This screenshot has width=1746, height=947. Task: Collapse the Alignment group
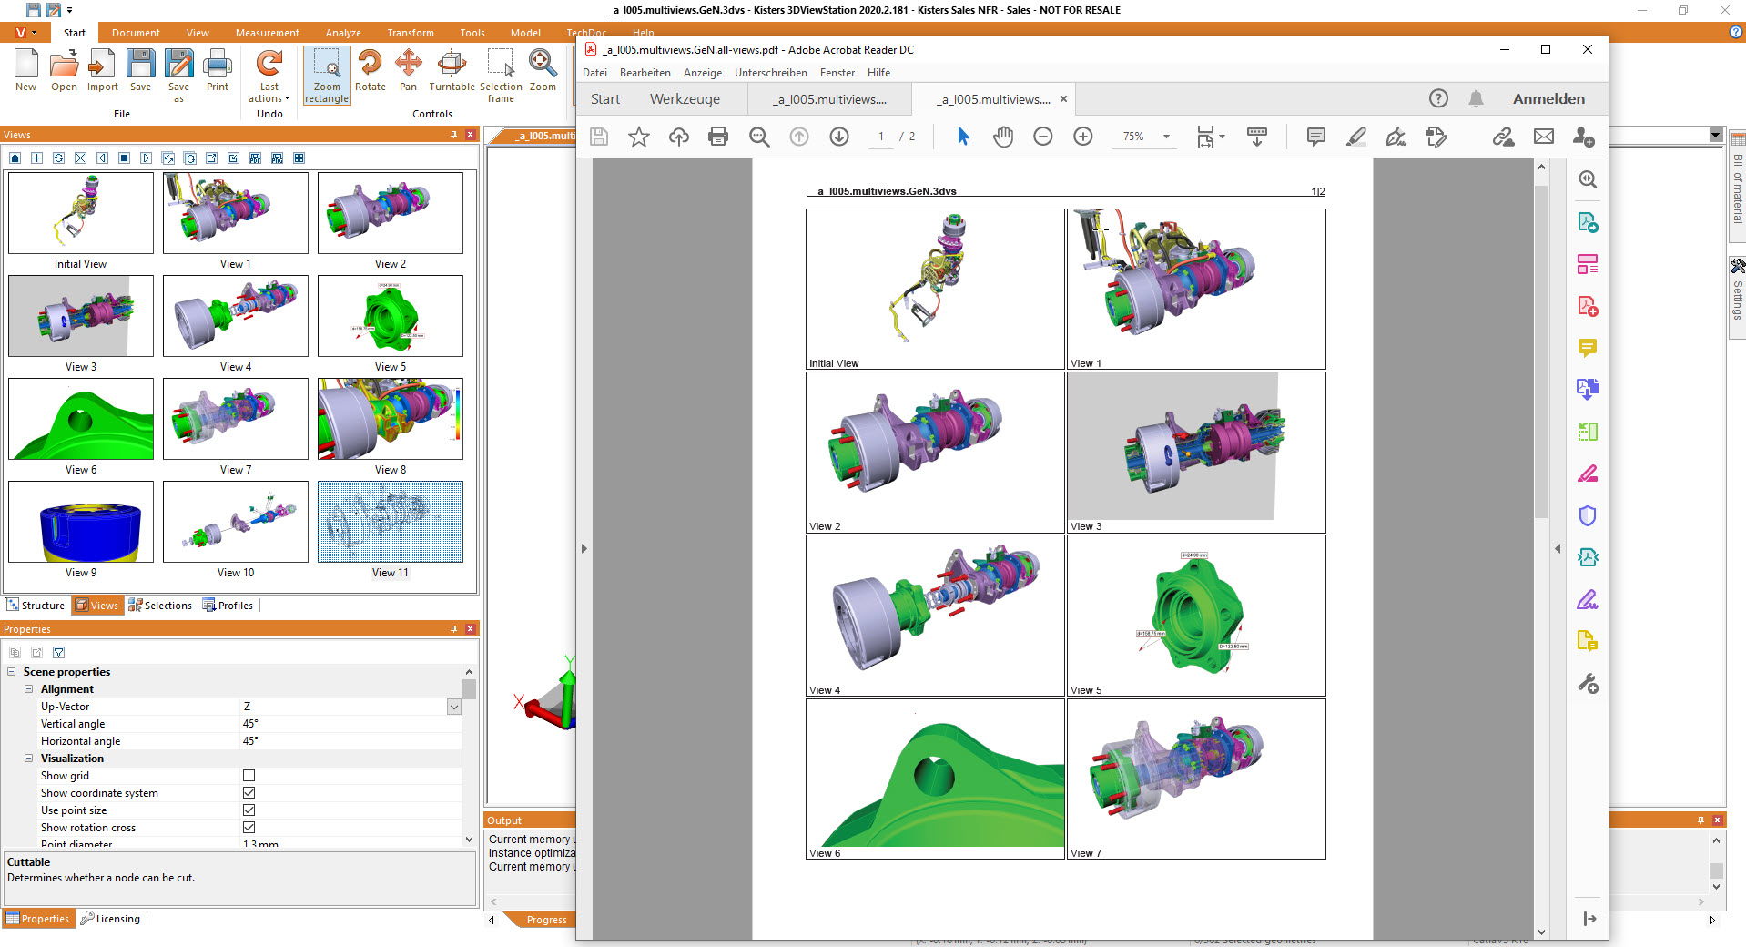tap(29, 689)
